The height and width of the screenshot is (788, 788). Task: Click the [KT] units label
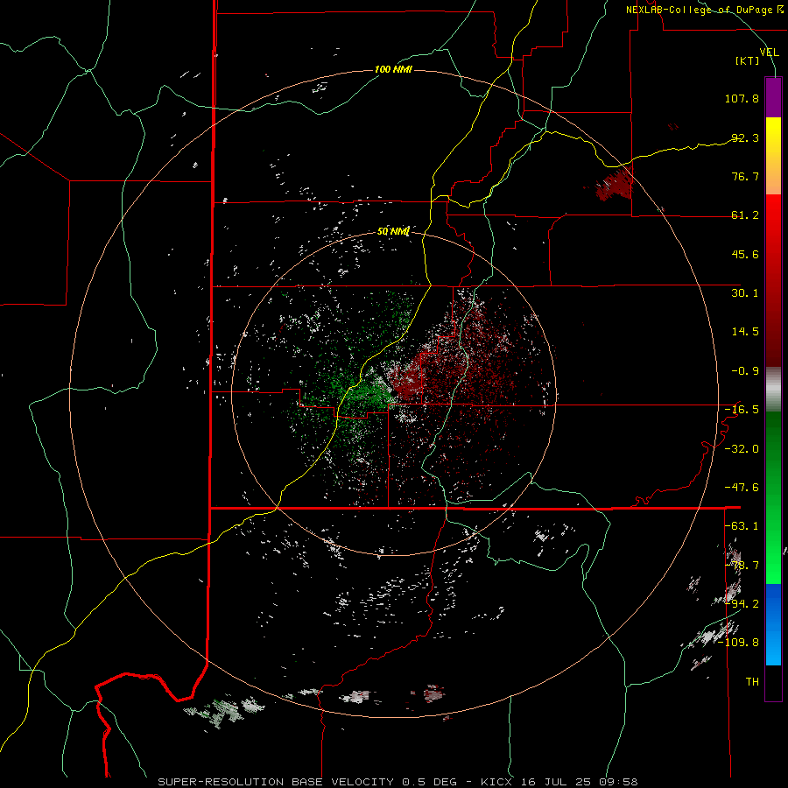[748, 60]
